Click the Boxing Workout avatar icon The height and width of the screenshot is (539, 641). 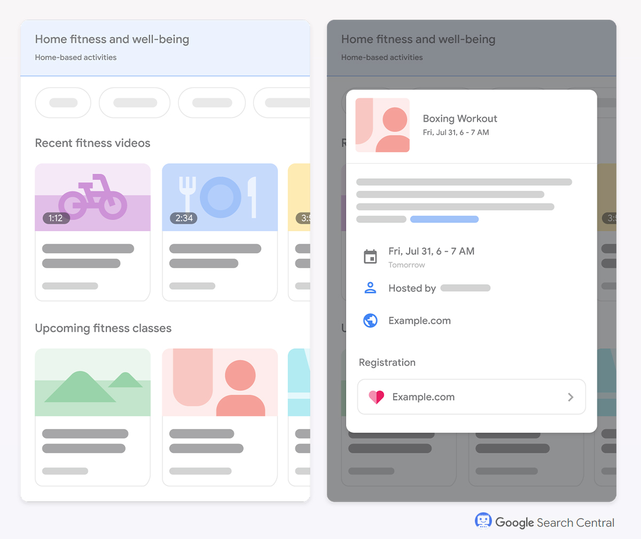tap(382, 125)
